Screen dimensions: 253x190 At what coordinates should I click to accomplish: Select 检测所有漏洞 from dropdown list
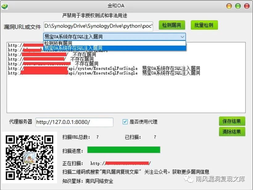[x=114, y=43]
